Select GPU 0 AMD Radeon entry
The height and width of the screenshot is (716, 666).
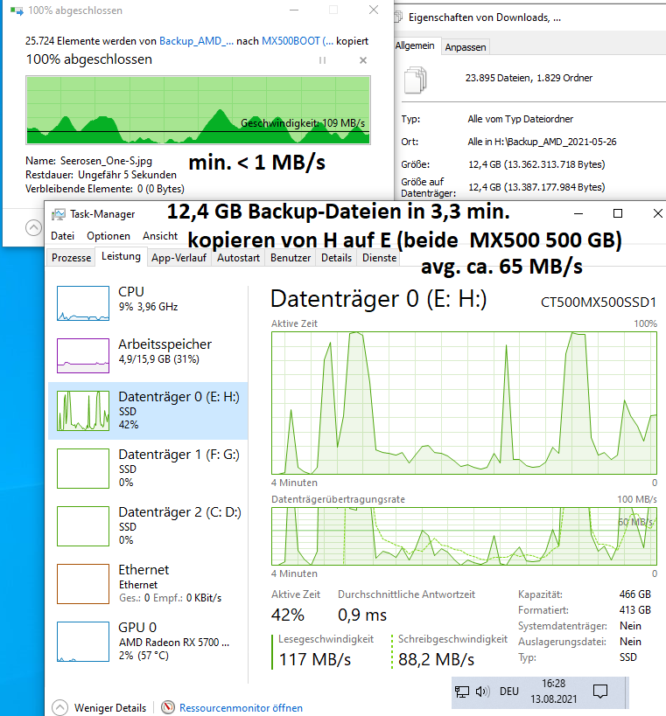[148, 641]
